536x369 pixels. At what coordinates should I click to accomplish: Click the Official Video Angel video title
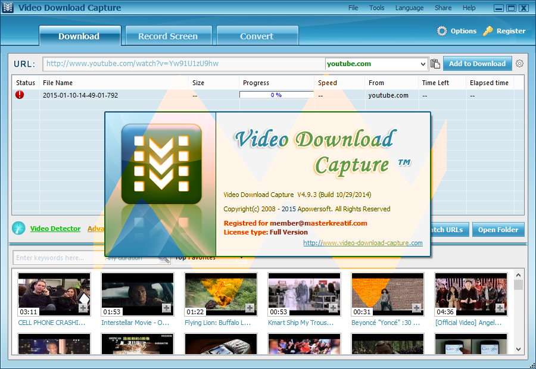[x=468, y=323]
